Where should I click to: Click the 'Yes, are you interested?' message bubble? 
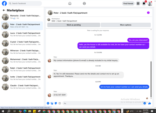pyautogui.click(x=138, y=40)
